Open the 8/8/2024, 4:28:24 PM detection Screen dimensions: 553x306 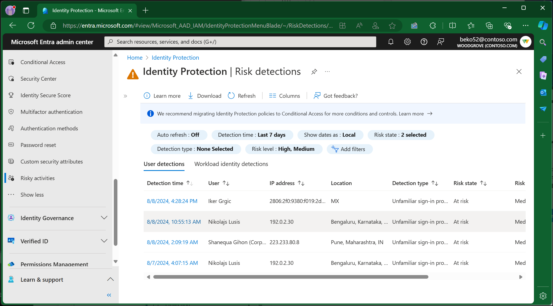tap(172, 201)
